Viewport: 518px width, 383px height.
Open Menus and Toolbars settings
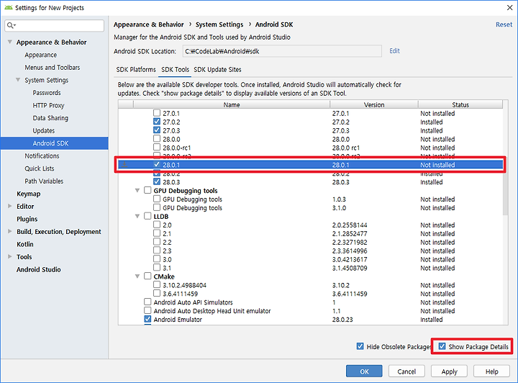click(53, 68)
